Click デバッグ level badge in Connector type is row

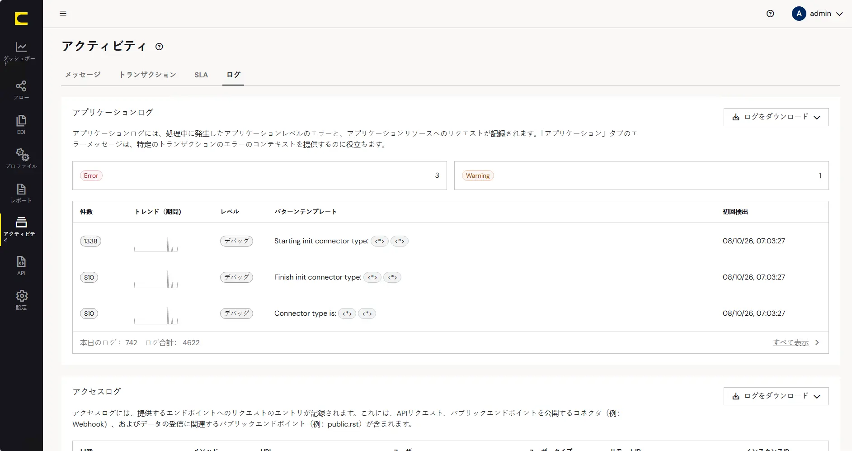tap(236, 313)
